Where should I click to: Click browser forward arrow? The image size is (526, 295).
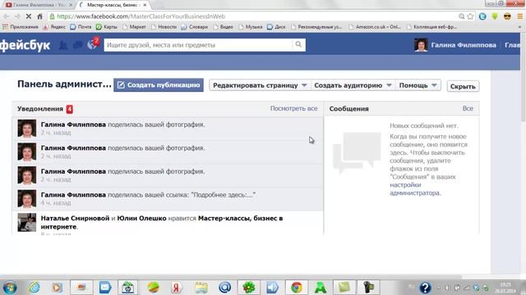pos(17,16)
